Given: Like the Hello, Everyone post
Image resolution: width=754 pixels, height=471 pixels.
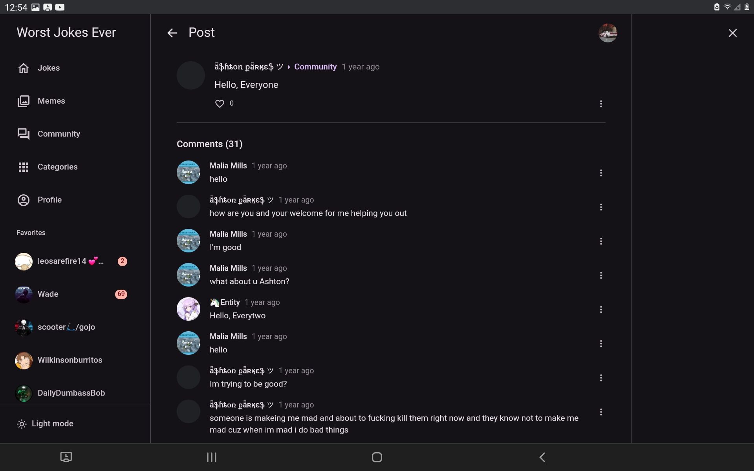Looking at the screenshot, I should coord(220,104).
